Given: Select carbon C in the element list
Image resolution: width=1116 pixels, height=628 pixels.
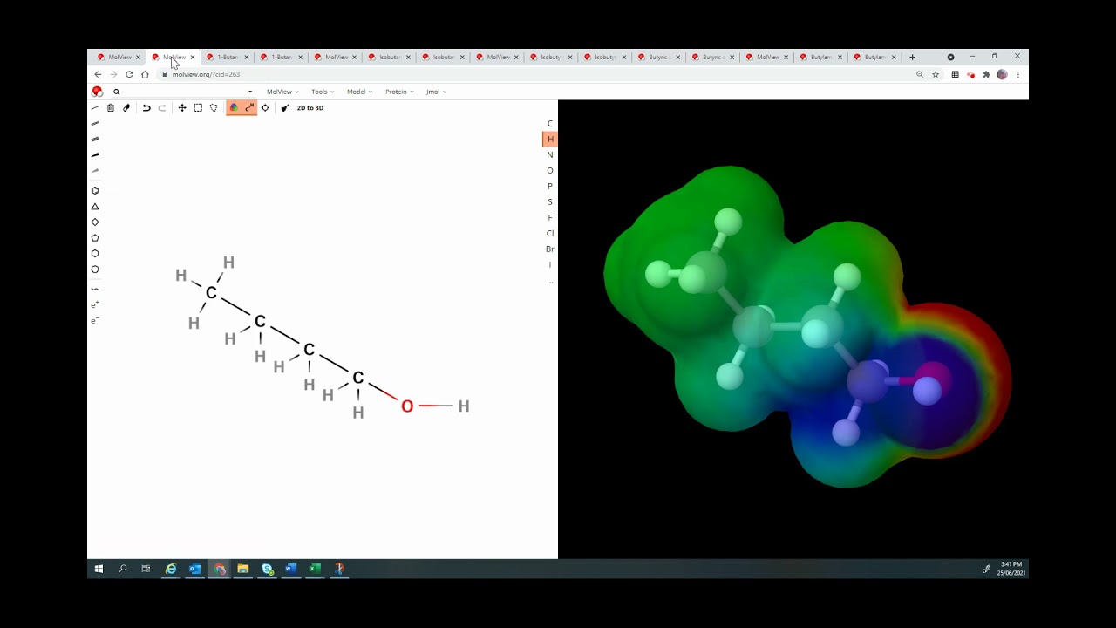Looking at the screenshot, I should 550,123.
